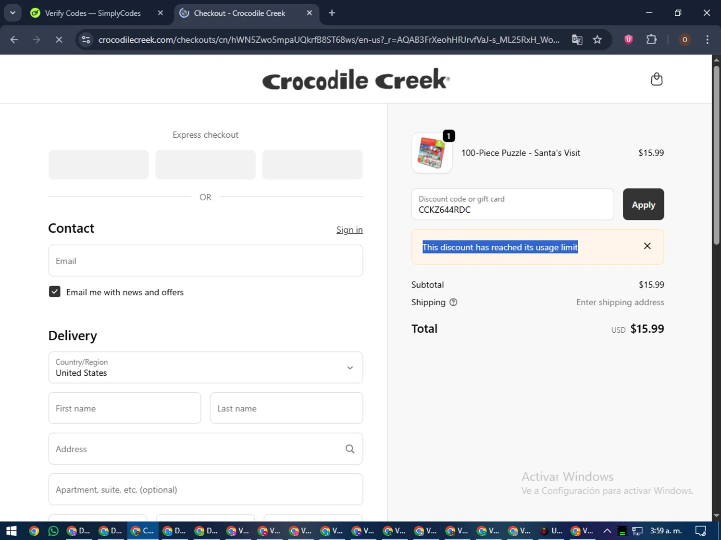Close the Checkout tab
Screen dimensions: 721x540
tap(309, 13)
